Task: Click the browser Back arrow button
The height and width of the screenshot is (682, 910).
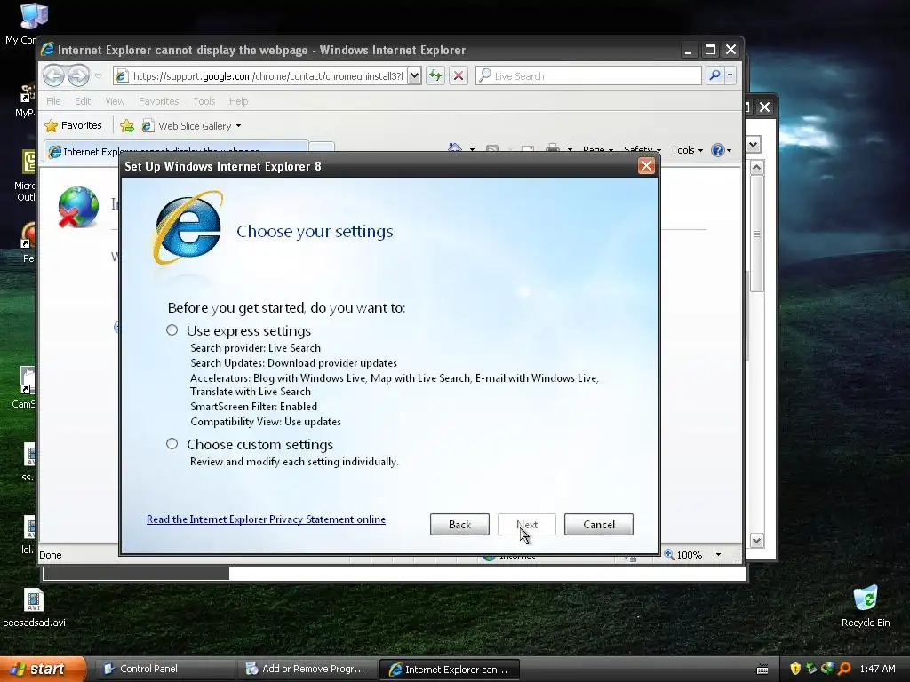Action: 54,75
